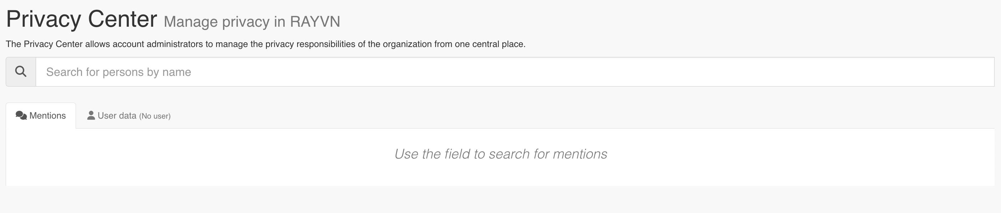
Task: Click the Privacy Center heading
Action: point(82,19)
